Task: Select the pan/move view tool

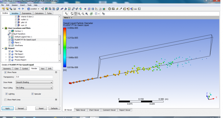Action: (x=76, y=14)
